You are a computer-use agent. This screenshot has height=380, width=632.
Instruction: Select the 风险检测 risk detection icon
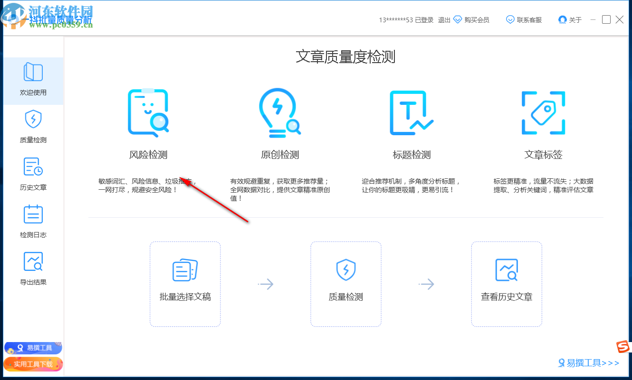coord(149,113)
